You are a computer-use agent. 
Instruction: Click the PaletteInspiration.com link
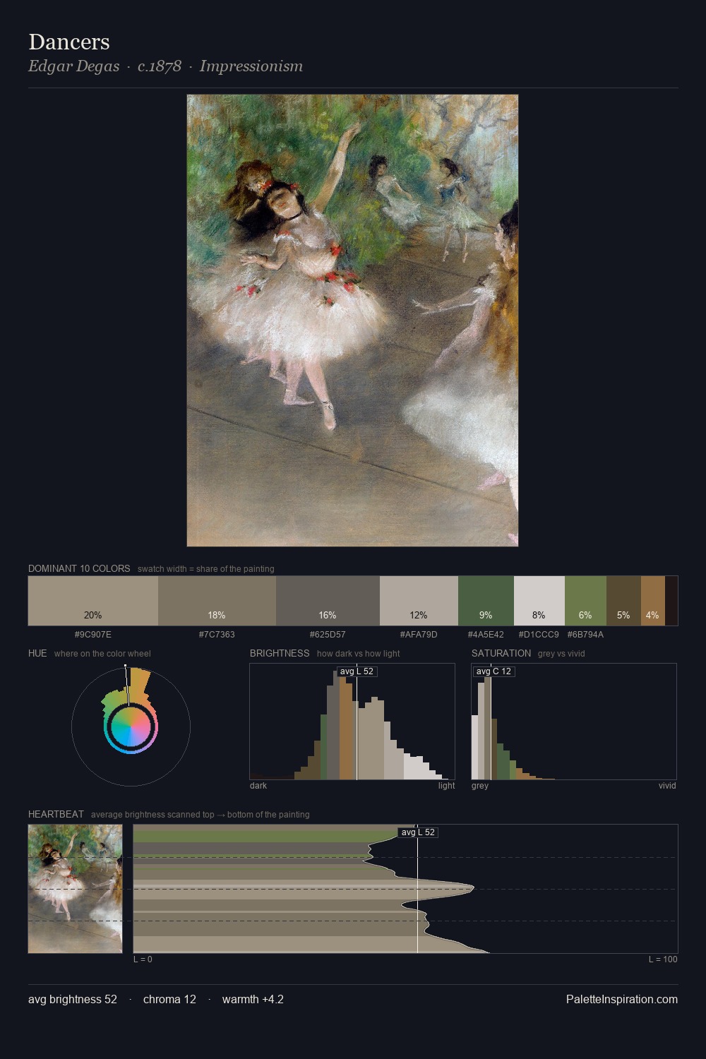622,999
